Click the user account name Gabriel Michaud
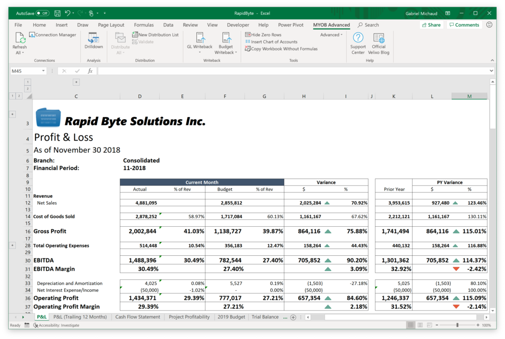 (421, 13)
